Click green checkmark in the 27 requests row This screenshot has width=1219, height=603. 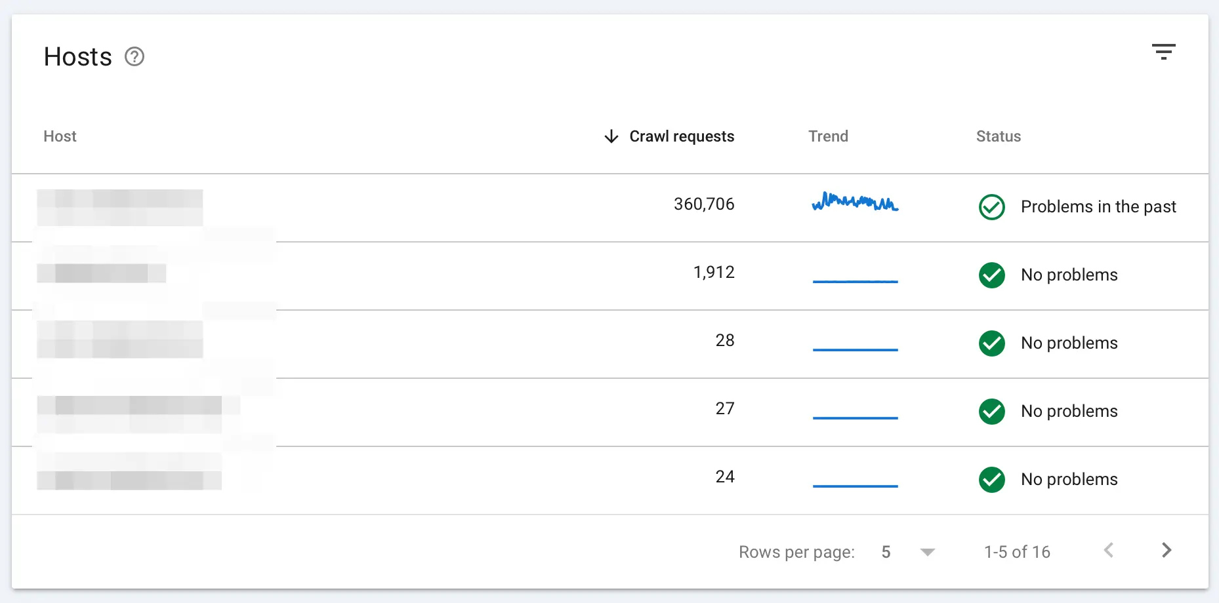(x=991, y=412)
